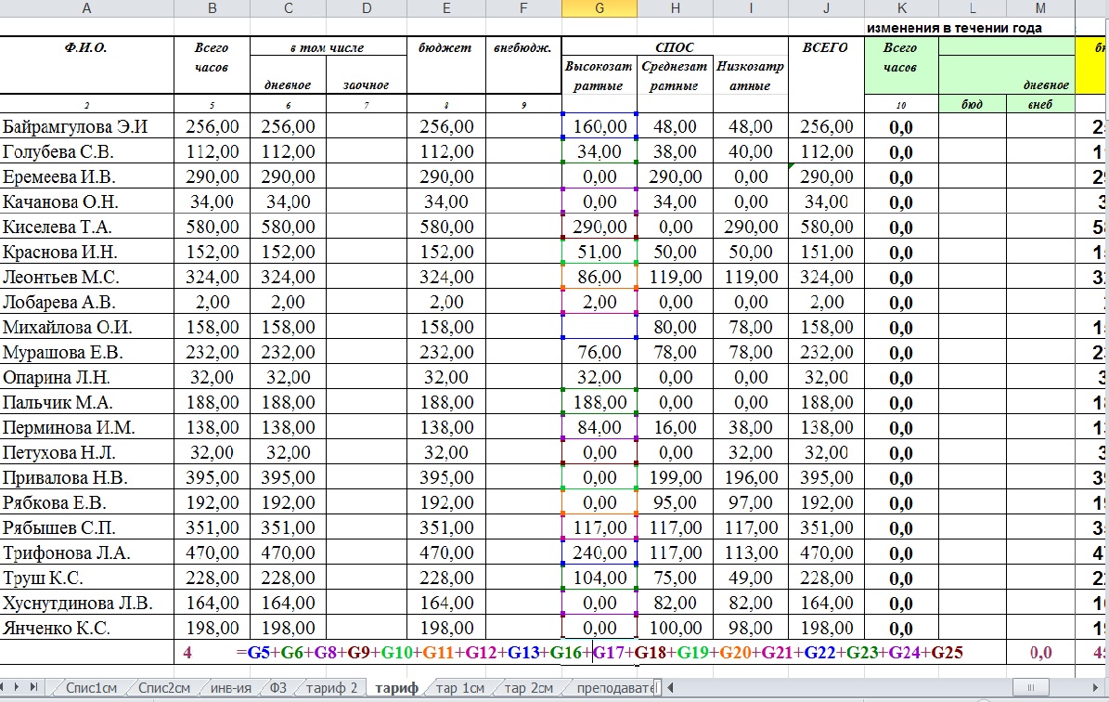
Task: Select column C header
Action: 288,7
